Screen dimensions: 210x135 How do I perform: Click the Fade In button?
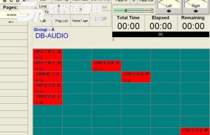tap(121, 1)
